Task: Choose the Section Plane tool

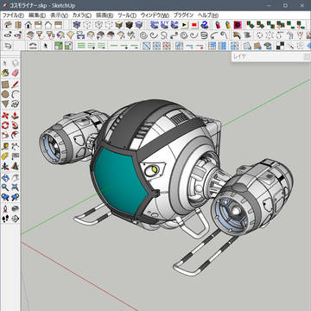Action: [15, 219]
